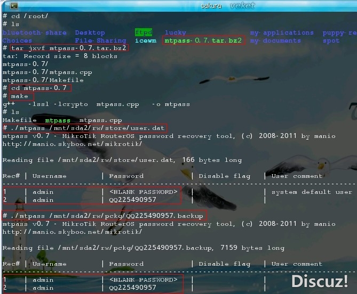Click the 'mtpass-0.7.tar.bz2' file in ls listing
Image resolution: width=357 pixels, height=294 pixels.
click(x=203, y=40)
